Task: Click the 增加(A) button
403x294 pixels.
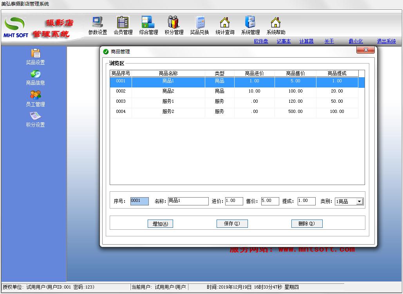Action: click(x=161, y=224)
